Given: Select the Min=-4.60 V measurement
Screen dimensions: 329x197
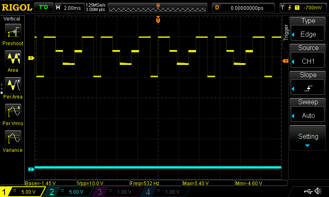Looking at the screenshot, I should pyautogui.click(x=262, y=183).
